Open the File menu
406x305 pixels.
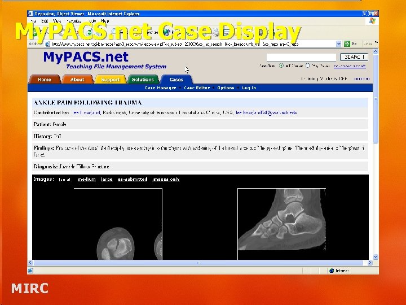pyautogui.click(x=33, y=21)
